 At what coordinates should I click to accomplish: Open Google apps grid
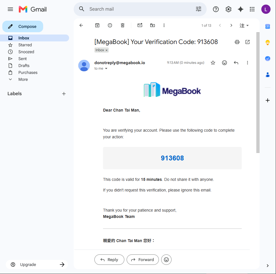[252, 9]
